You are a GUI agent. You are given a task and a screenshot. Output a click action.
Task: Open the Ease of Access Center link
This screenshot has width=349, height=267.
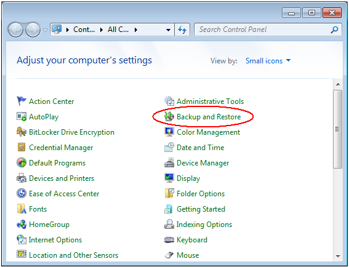[x=64, y=194]
